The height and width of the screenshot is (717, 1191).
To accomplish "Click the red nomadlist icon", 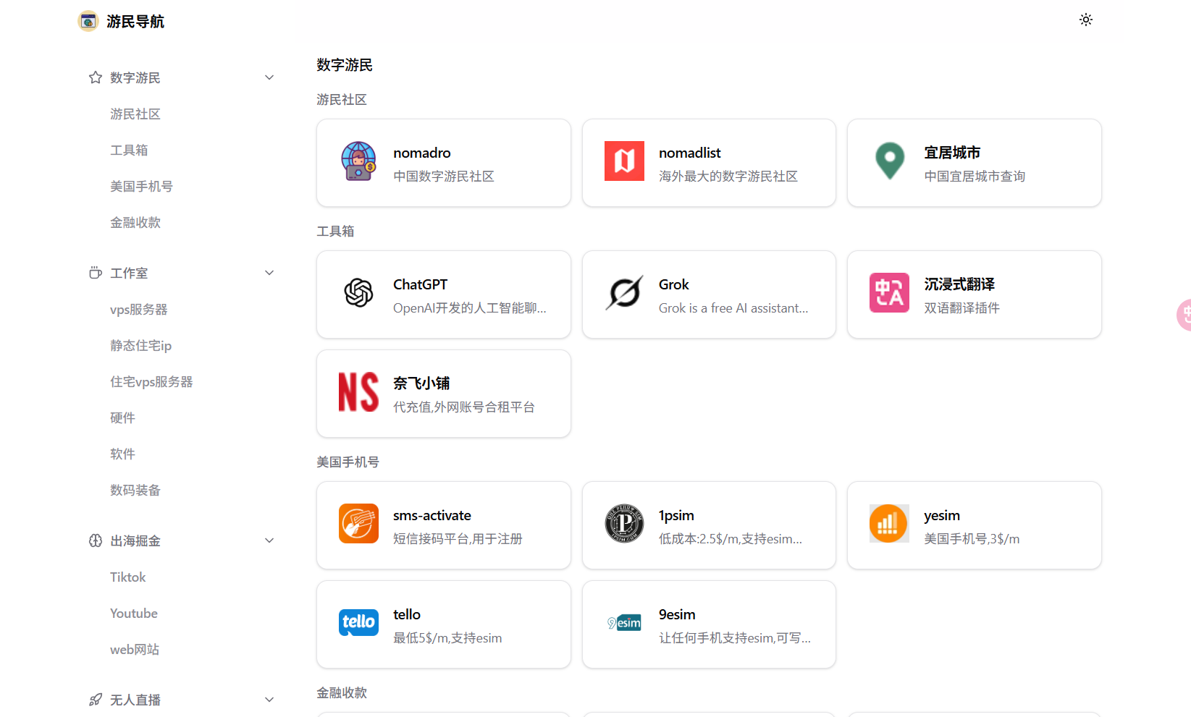I will pos(624,161).
